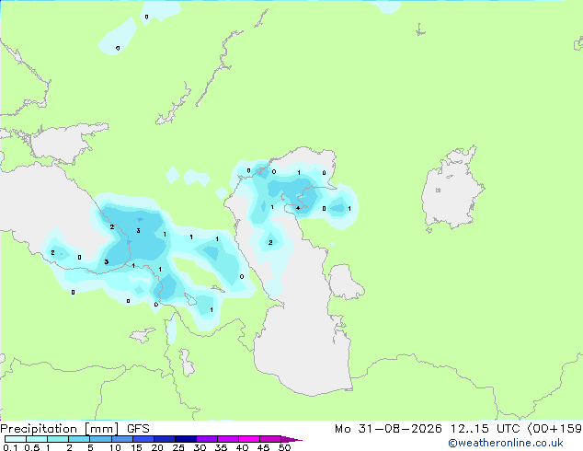Click the legend scale label '45'
This screenshot has height=451, width=583.
(263, 447)
